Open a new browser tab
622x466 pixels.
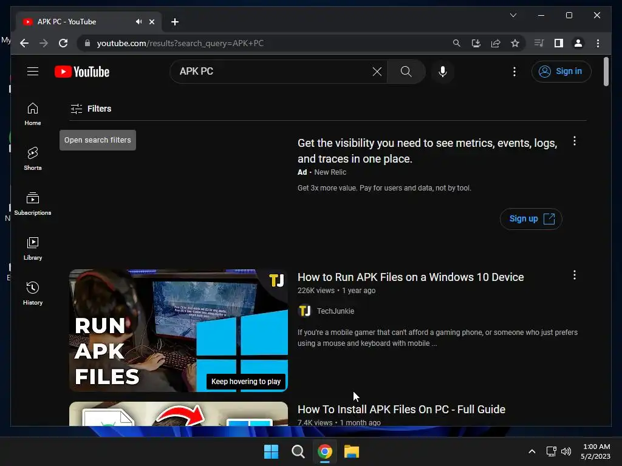point(174,22)
